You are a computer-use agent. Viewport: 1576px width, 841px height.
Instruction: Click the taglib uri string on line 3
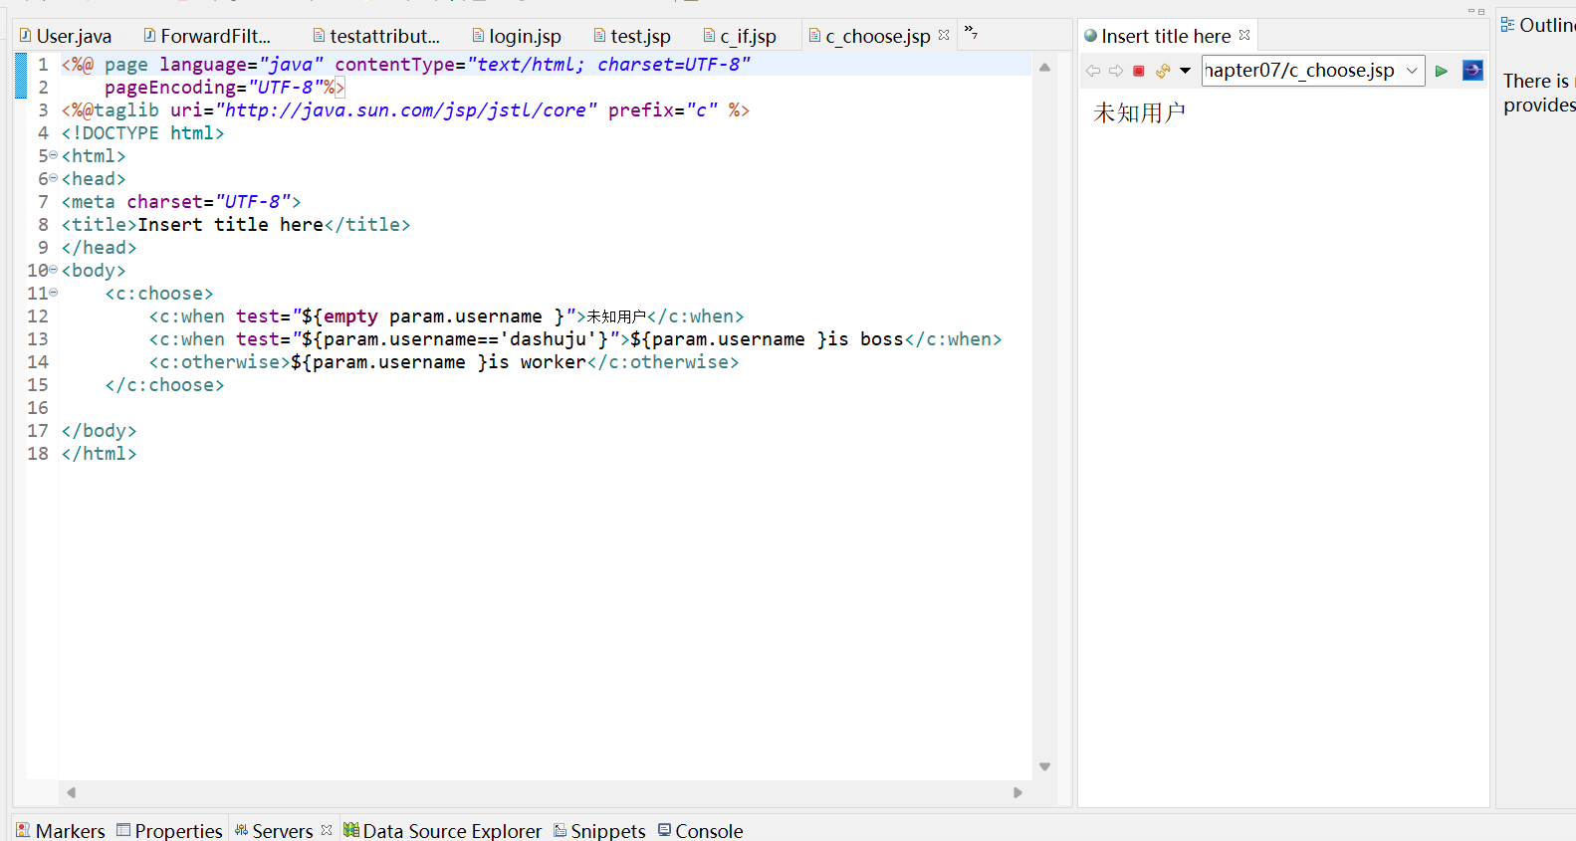(x=405, y=110)
